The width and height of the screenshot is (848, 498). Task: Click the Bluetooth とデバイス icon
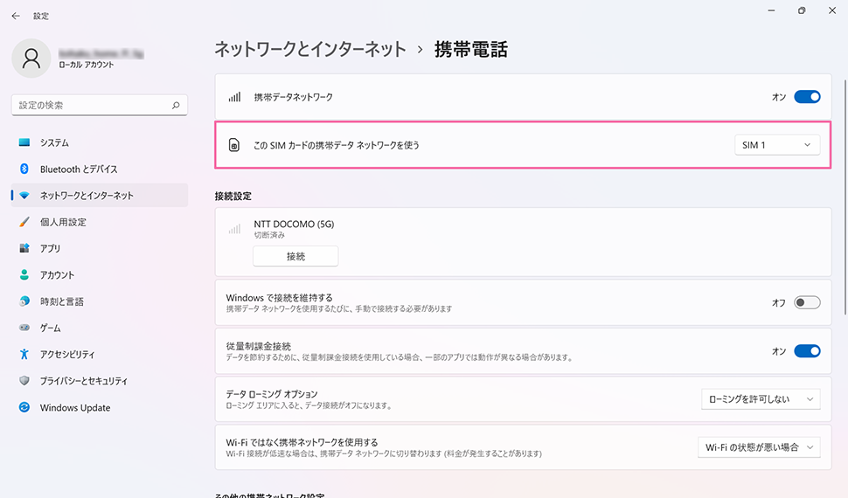(24, 169)
